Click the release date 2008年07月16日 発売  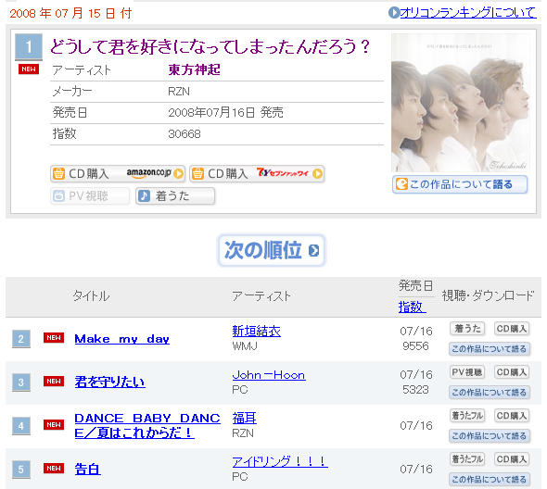(225, 113)
